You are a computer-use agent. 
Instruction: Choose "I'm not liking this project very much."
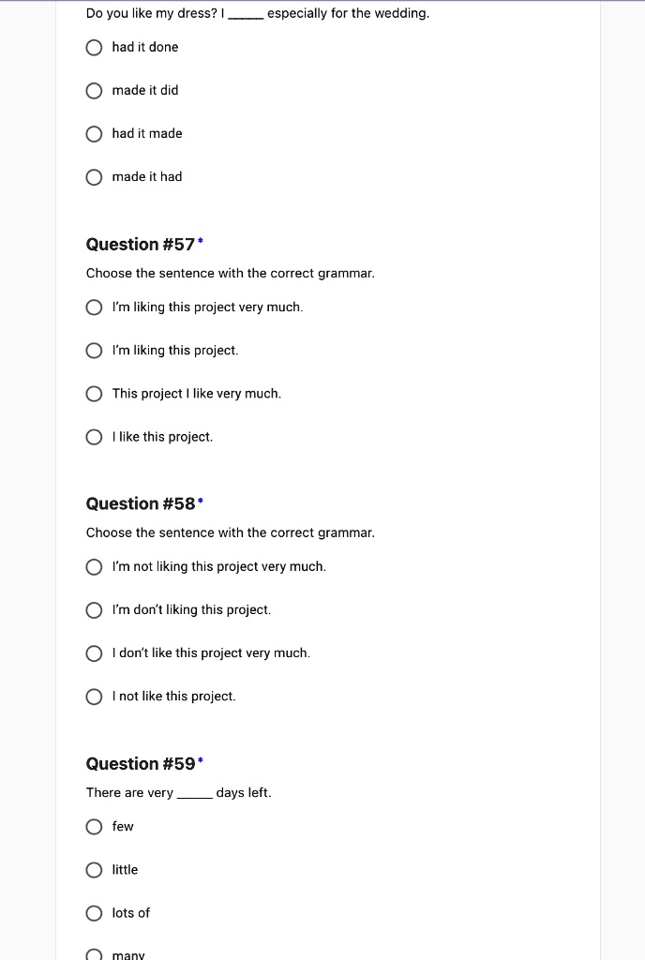coord(94,567)
